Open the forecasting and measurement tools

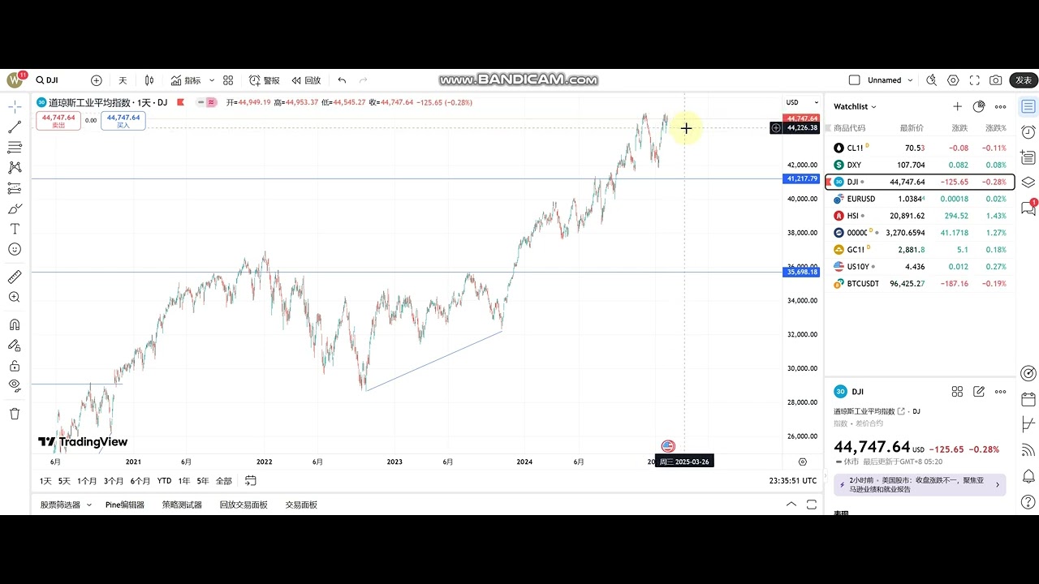(15, 188)
